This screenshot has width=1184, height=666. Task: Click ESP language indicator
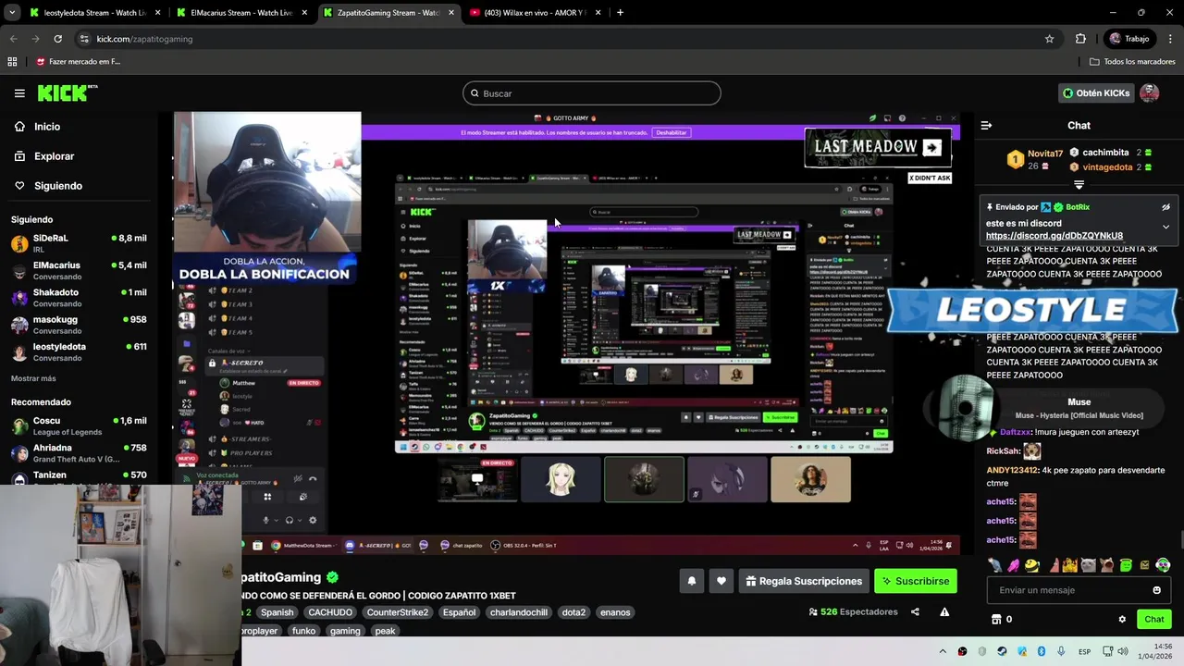pos(1084,652)
